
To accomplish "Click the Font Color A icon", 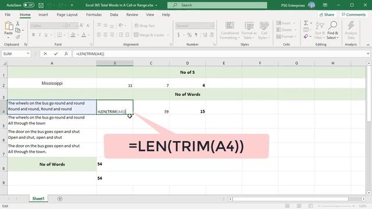I will point(84,35).
